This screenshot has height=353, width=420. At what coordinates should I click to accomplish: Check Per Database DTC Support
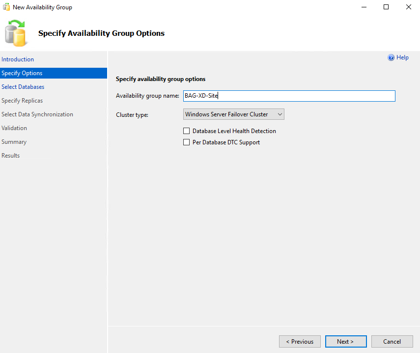tap(187, 142)
